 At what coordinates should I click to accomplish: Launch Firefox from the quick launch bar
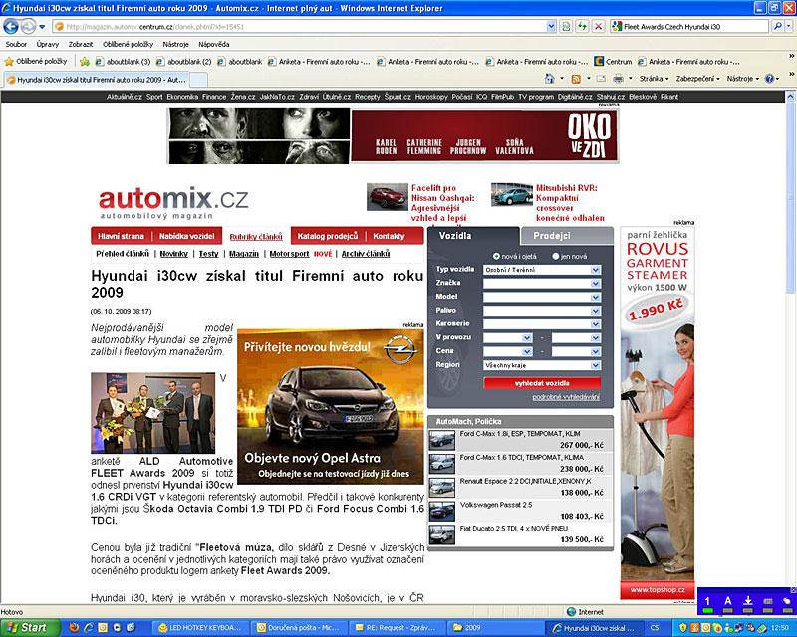click(74, 628)
